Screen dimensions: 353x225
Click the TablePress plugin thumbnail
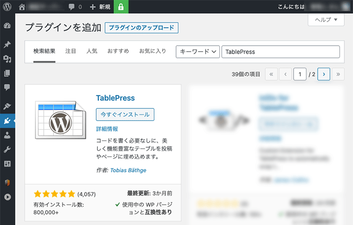61,120
